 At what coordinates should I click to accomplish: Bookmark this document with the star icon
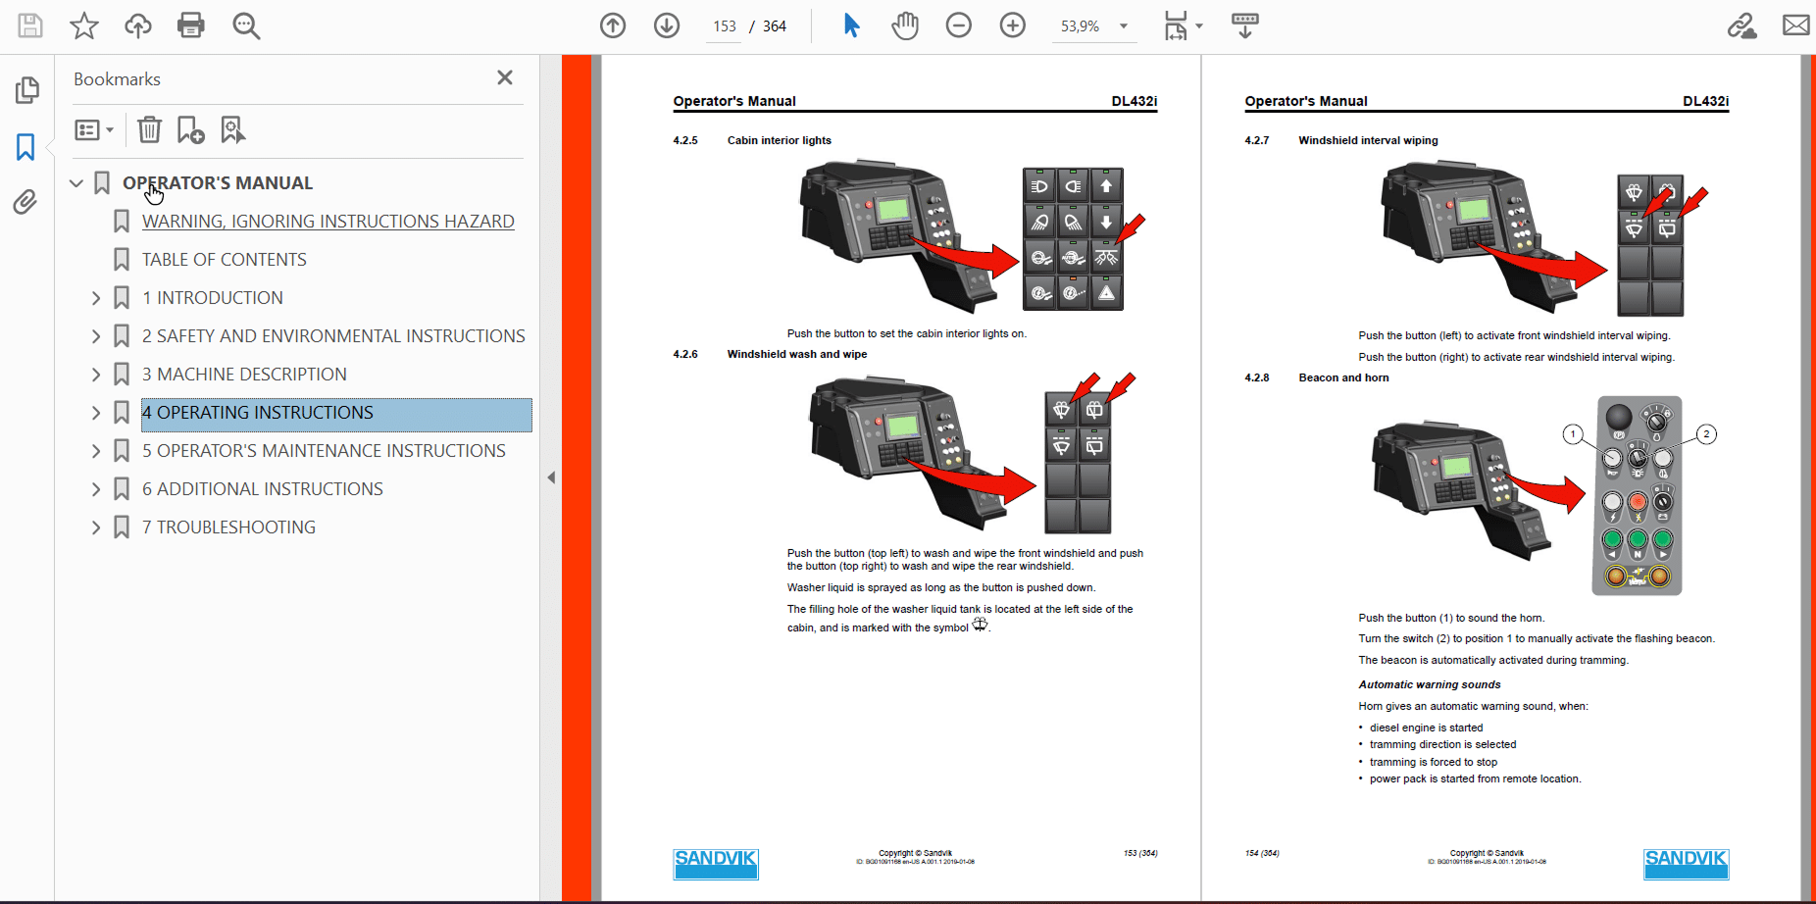point(84,25)
